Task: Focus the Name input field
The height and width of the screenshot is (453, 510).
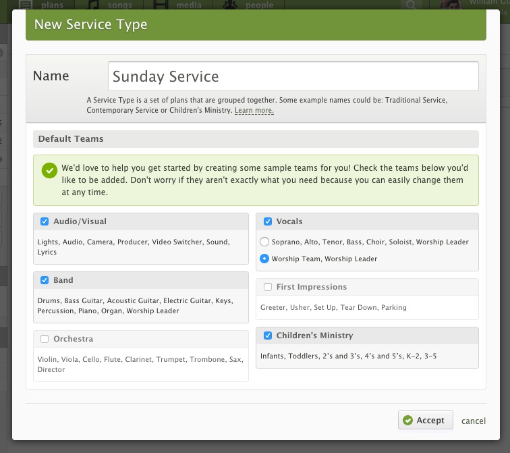Action: [293, 76]
